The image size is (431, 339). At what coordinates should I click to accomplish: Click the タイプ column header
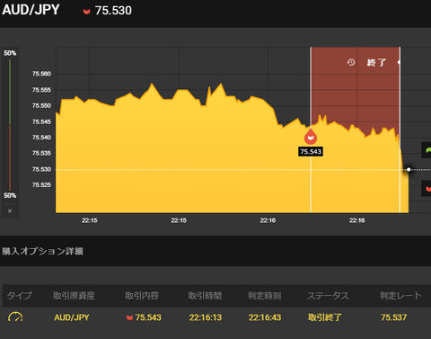coord(20,296)
